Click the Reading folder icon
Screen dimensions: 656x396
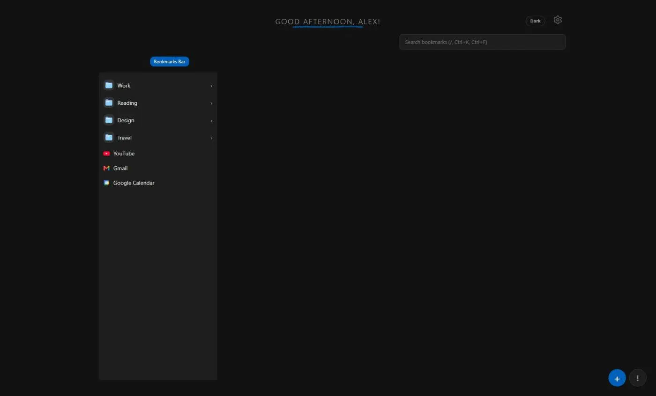click(109, 103)
